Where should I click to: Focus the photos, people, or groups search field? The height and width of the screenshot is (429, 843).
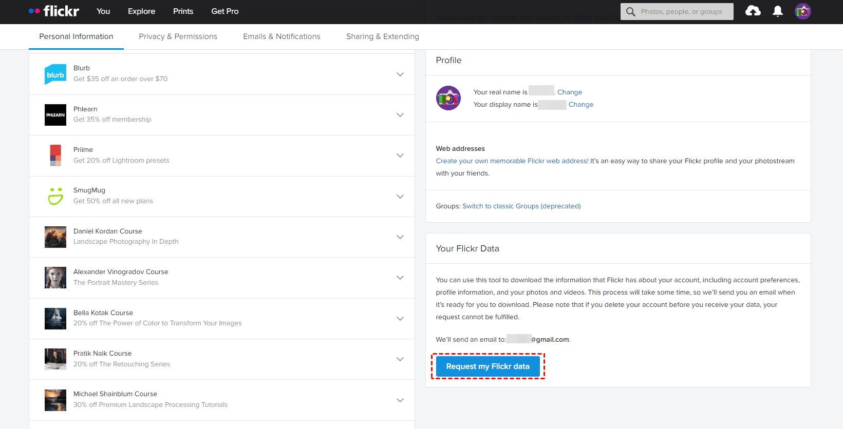pos(681,11)
